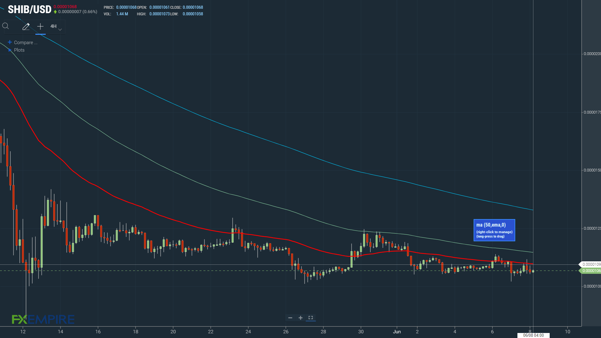The height and width of the screenshot is (338, 601).
Task: Select the pencil drawing tool
Action: (x=26, y=27)
